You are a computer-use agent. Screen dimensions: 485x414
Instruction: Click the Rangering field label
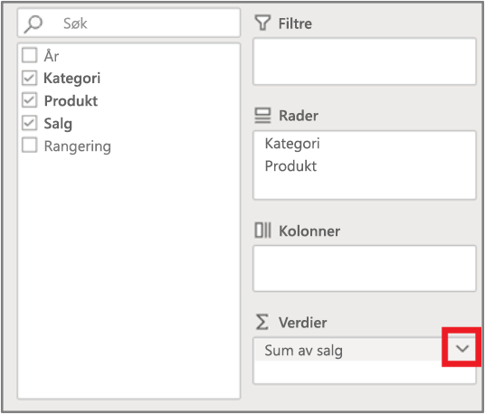coord(77,146)
